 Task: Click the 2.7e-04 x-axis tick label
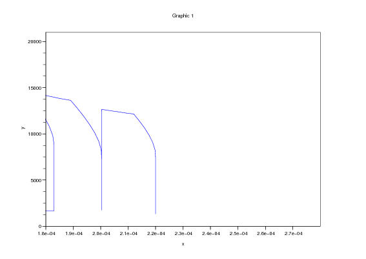coord(293,234)
